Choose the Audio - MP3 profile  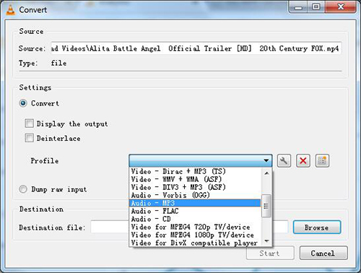[x=195, y=203]
